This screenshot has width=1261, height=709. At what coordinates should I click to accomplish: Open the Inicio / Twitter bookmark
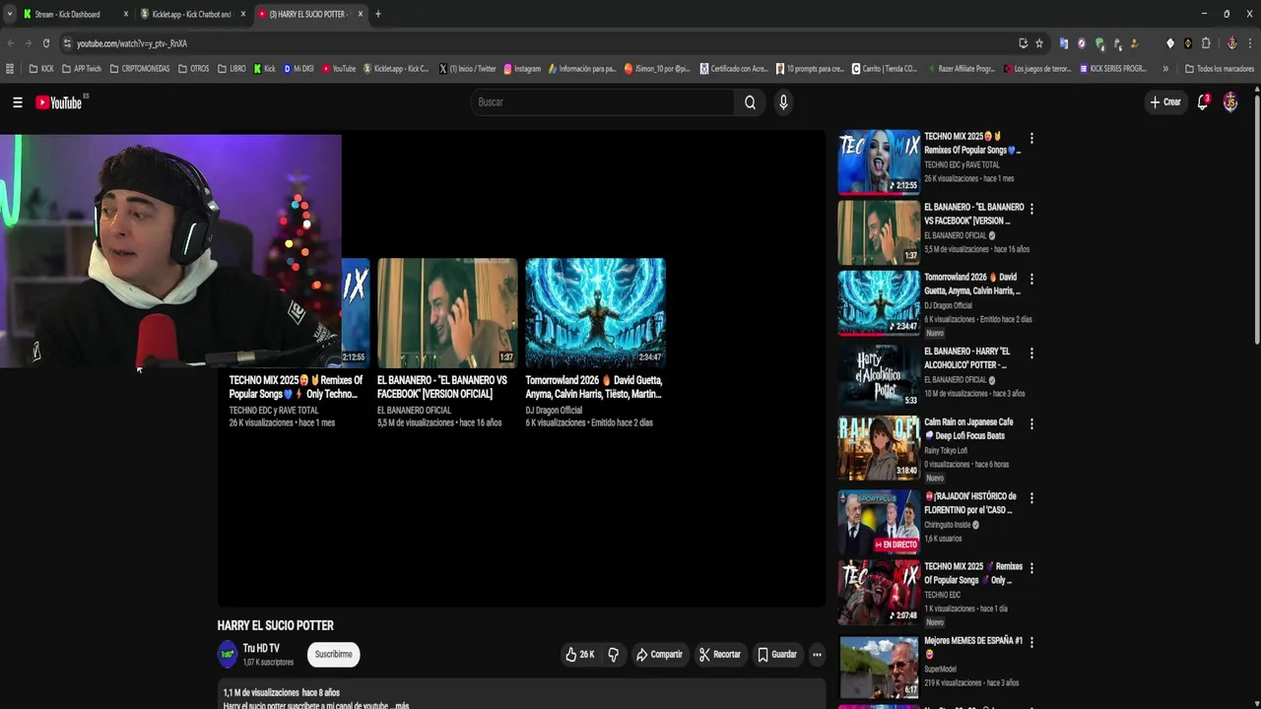click(x=468, y=69)
